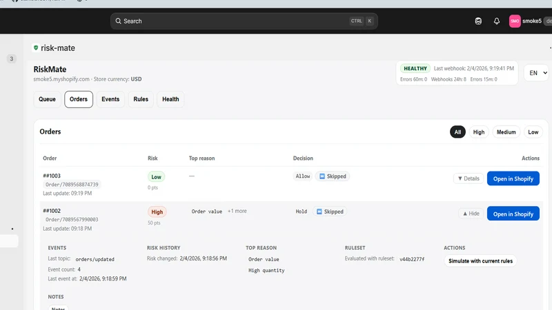Select order ID Order/7089567990003
552x310 pixels.
click(72, 220)
